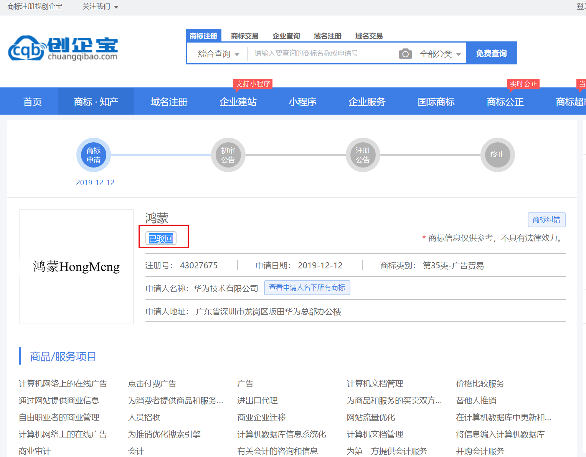Click the 鸿蒙 trademark title
Screen dimensions: 586x457
click(x=157, y=218)
